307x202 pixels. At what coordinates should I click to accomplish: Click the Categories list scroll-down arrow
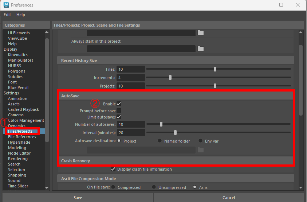point(47,187)
